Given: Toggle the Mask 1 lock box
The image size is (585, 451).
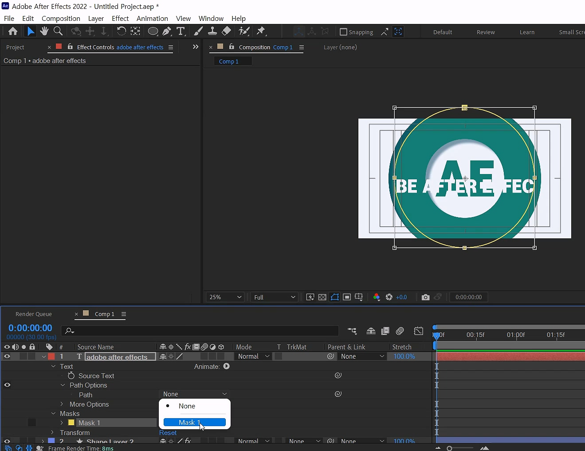Looking at the screenshot, I should coord(32,423).
